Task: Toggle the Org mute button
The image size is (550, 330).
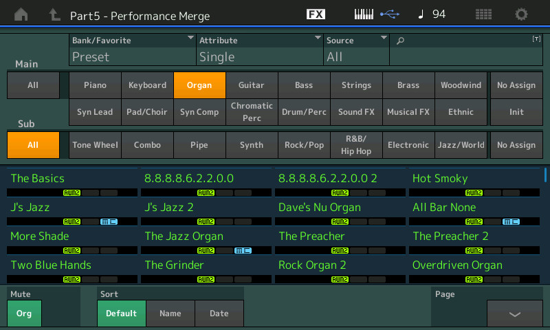Action: click(25, 313)
